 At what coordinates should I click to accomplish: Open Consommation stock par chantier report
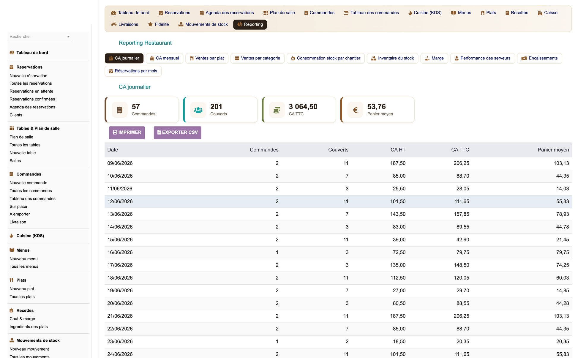[x=326, y=58]
